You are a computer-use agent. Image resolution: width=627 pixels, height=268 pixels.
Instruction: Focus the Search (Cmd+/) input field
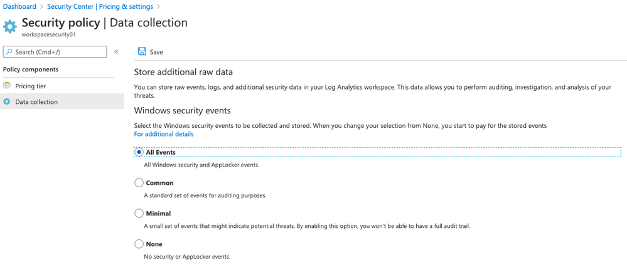click(x=60, y=52)
